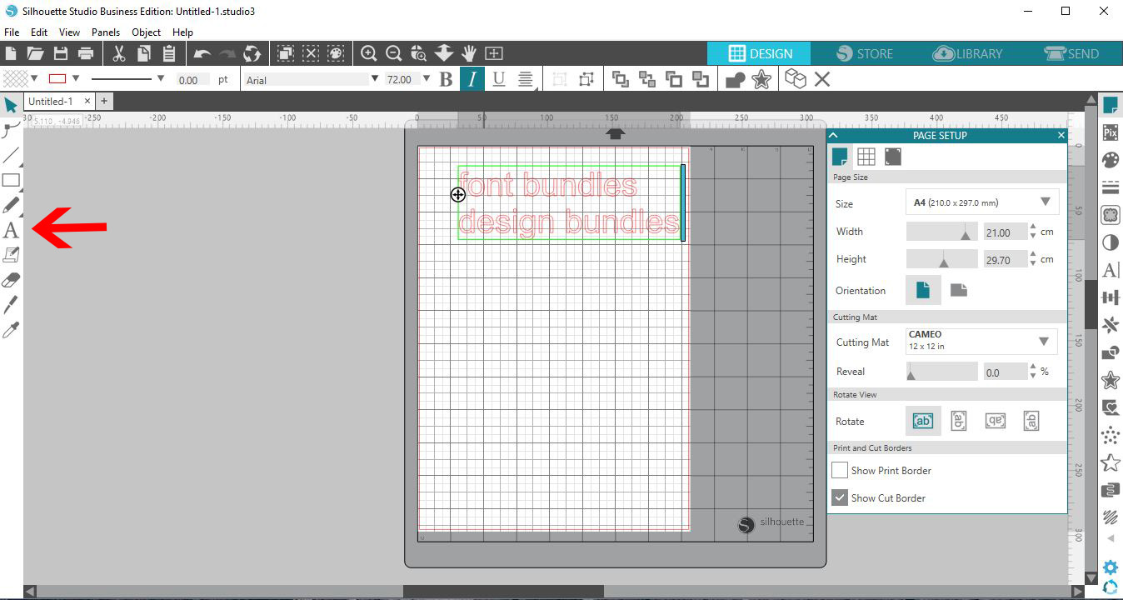This screenshot has height=600, width=1123.
Task: Adjust the page Height slider
Action: 941,260
